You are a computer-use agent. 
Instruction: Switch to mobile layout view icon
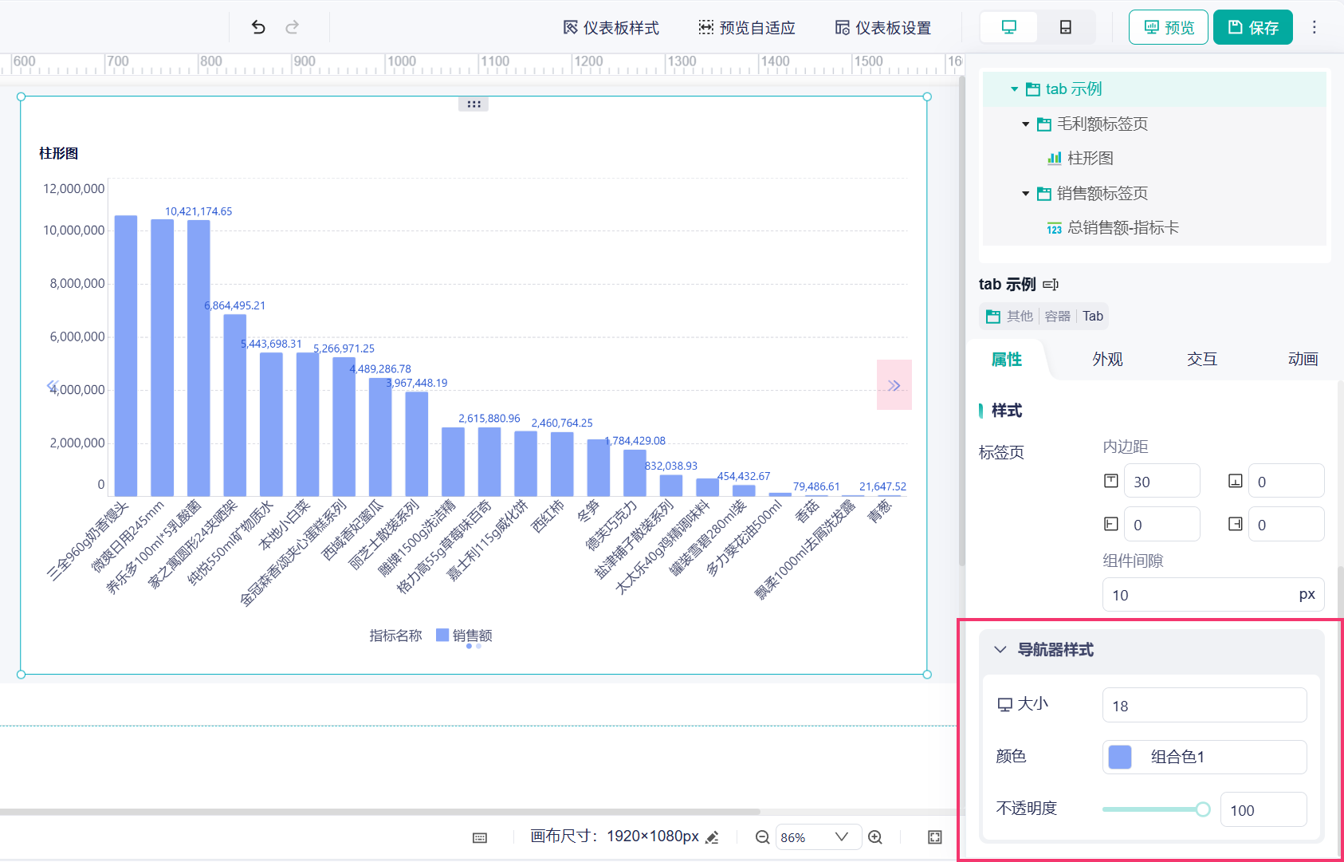point(1066,27)
